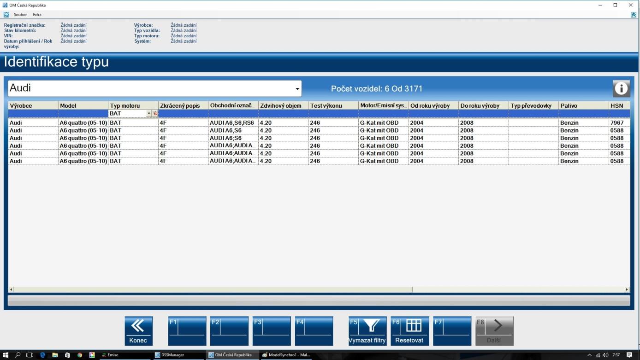Click the Zdvihový objem column header
640x360 pixels.
pos(283,105)
